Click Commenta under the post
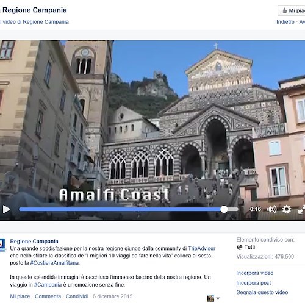The image size is (305, 305). 48,296
